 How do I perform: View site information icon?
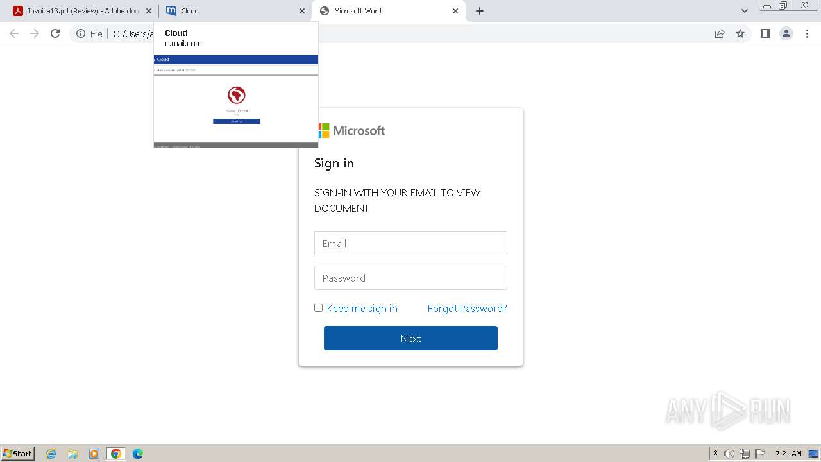(x=81, y=33)
